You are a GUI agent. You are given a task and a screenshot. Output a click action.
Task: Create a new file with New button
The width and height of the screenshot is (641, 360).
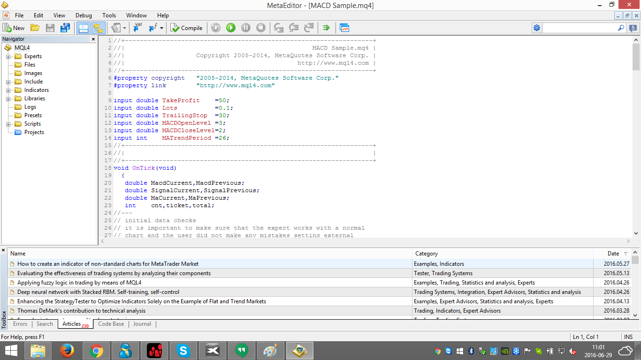[x=14, y=28]
